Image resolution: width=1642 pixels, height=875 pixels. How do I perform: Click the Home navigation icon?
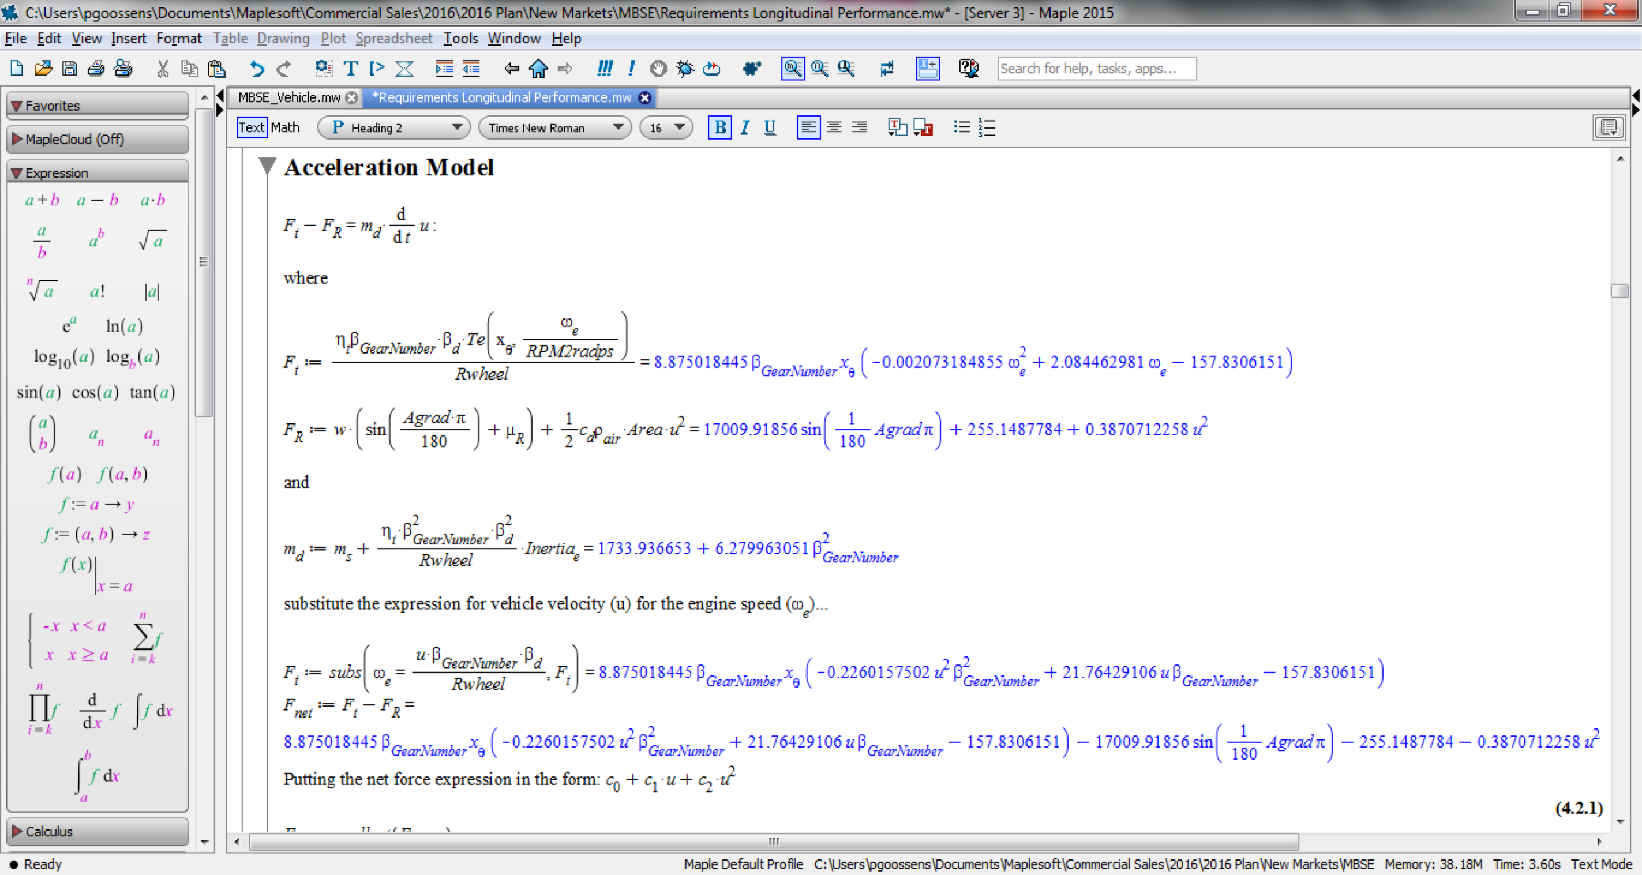[539, 68]
